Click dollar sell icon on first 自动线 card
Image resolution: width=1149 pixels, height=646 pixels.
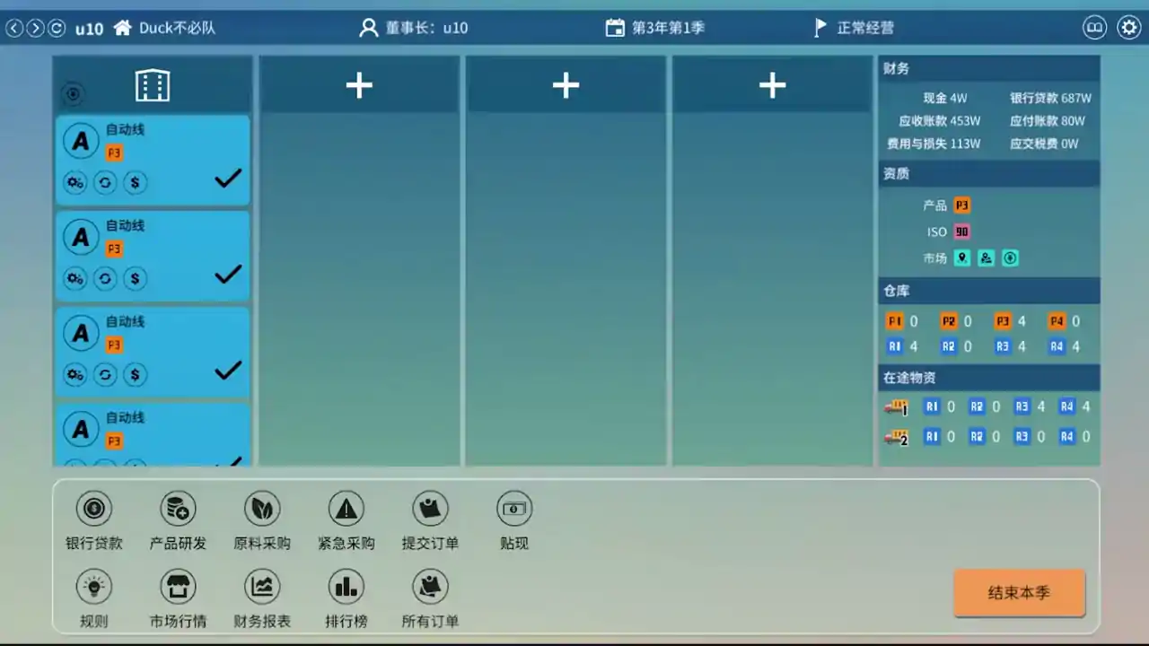pos(135,183)
